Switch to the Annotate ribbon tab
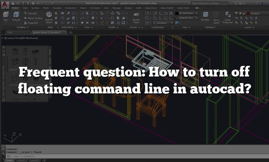The height and width of the screenshot is (162, 269). click(95, 8)
